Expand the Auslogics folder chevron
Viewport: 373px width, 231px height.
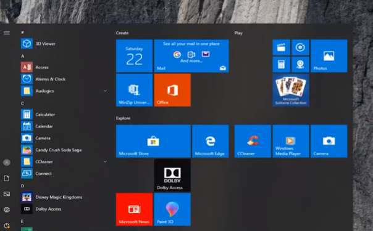tap(105, 91)
